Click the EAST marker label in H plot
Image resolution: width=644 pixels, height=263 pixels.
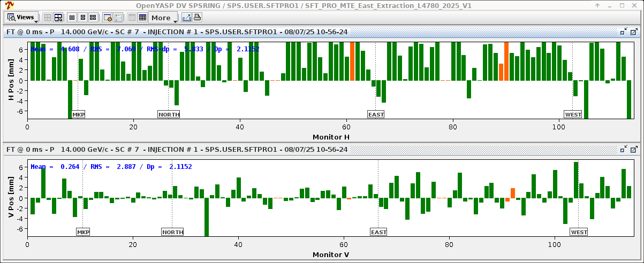(376, 114)
